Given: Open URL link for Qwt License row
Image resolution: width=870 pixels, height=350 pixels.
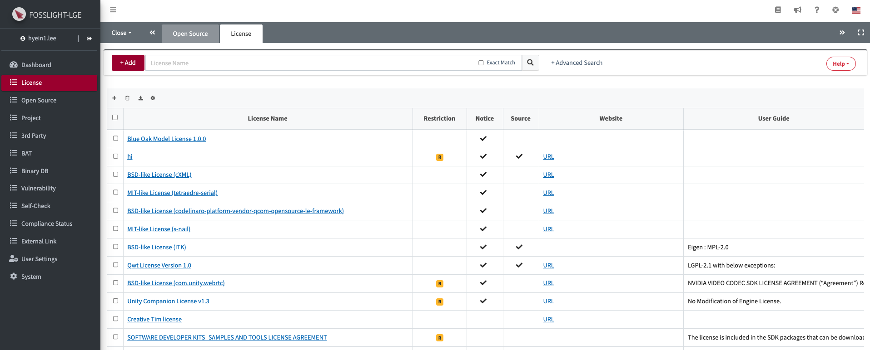Looking at the screenshot, I should pos(548,265).
